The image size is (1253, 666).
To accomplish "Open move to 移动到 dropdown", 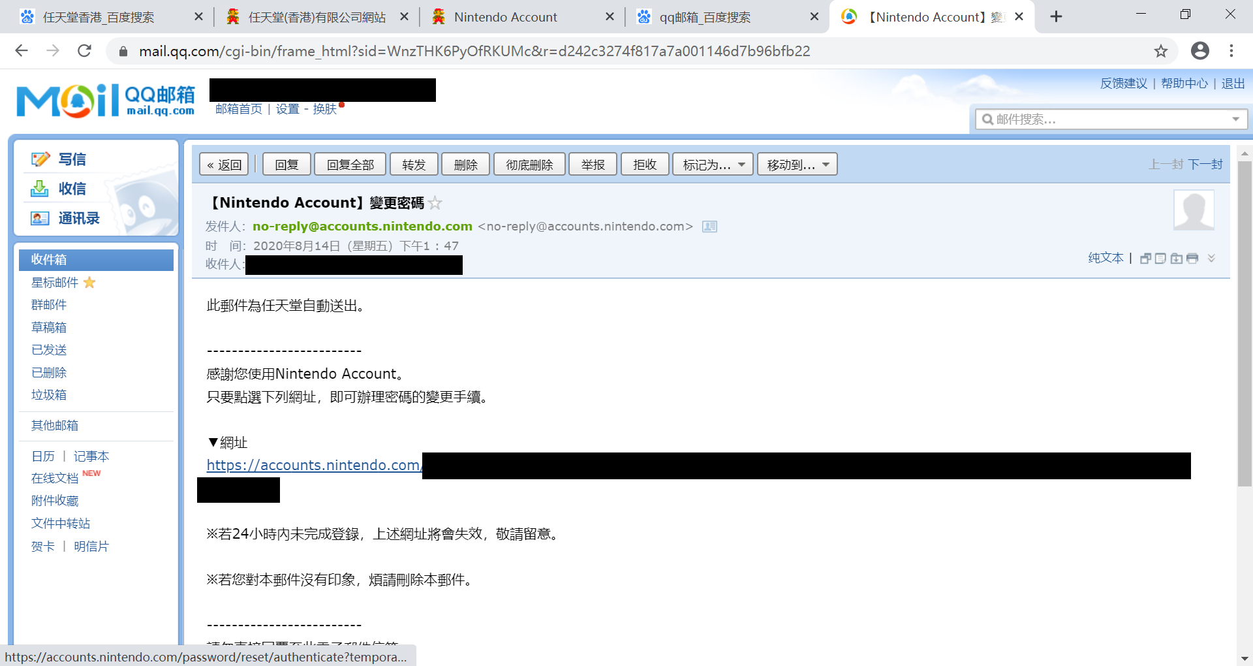I will click(797, 165).
